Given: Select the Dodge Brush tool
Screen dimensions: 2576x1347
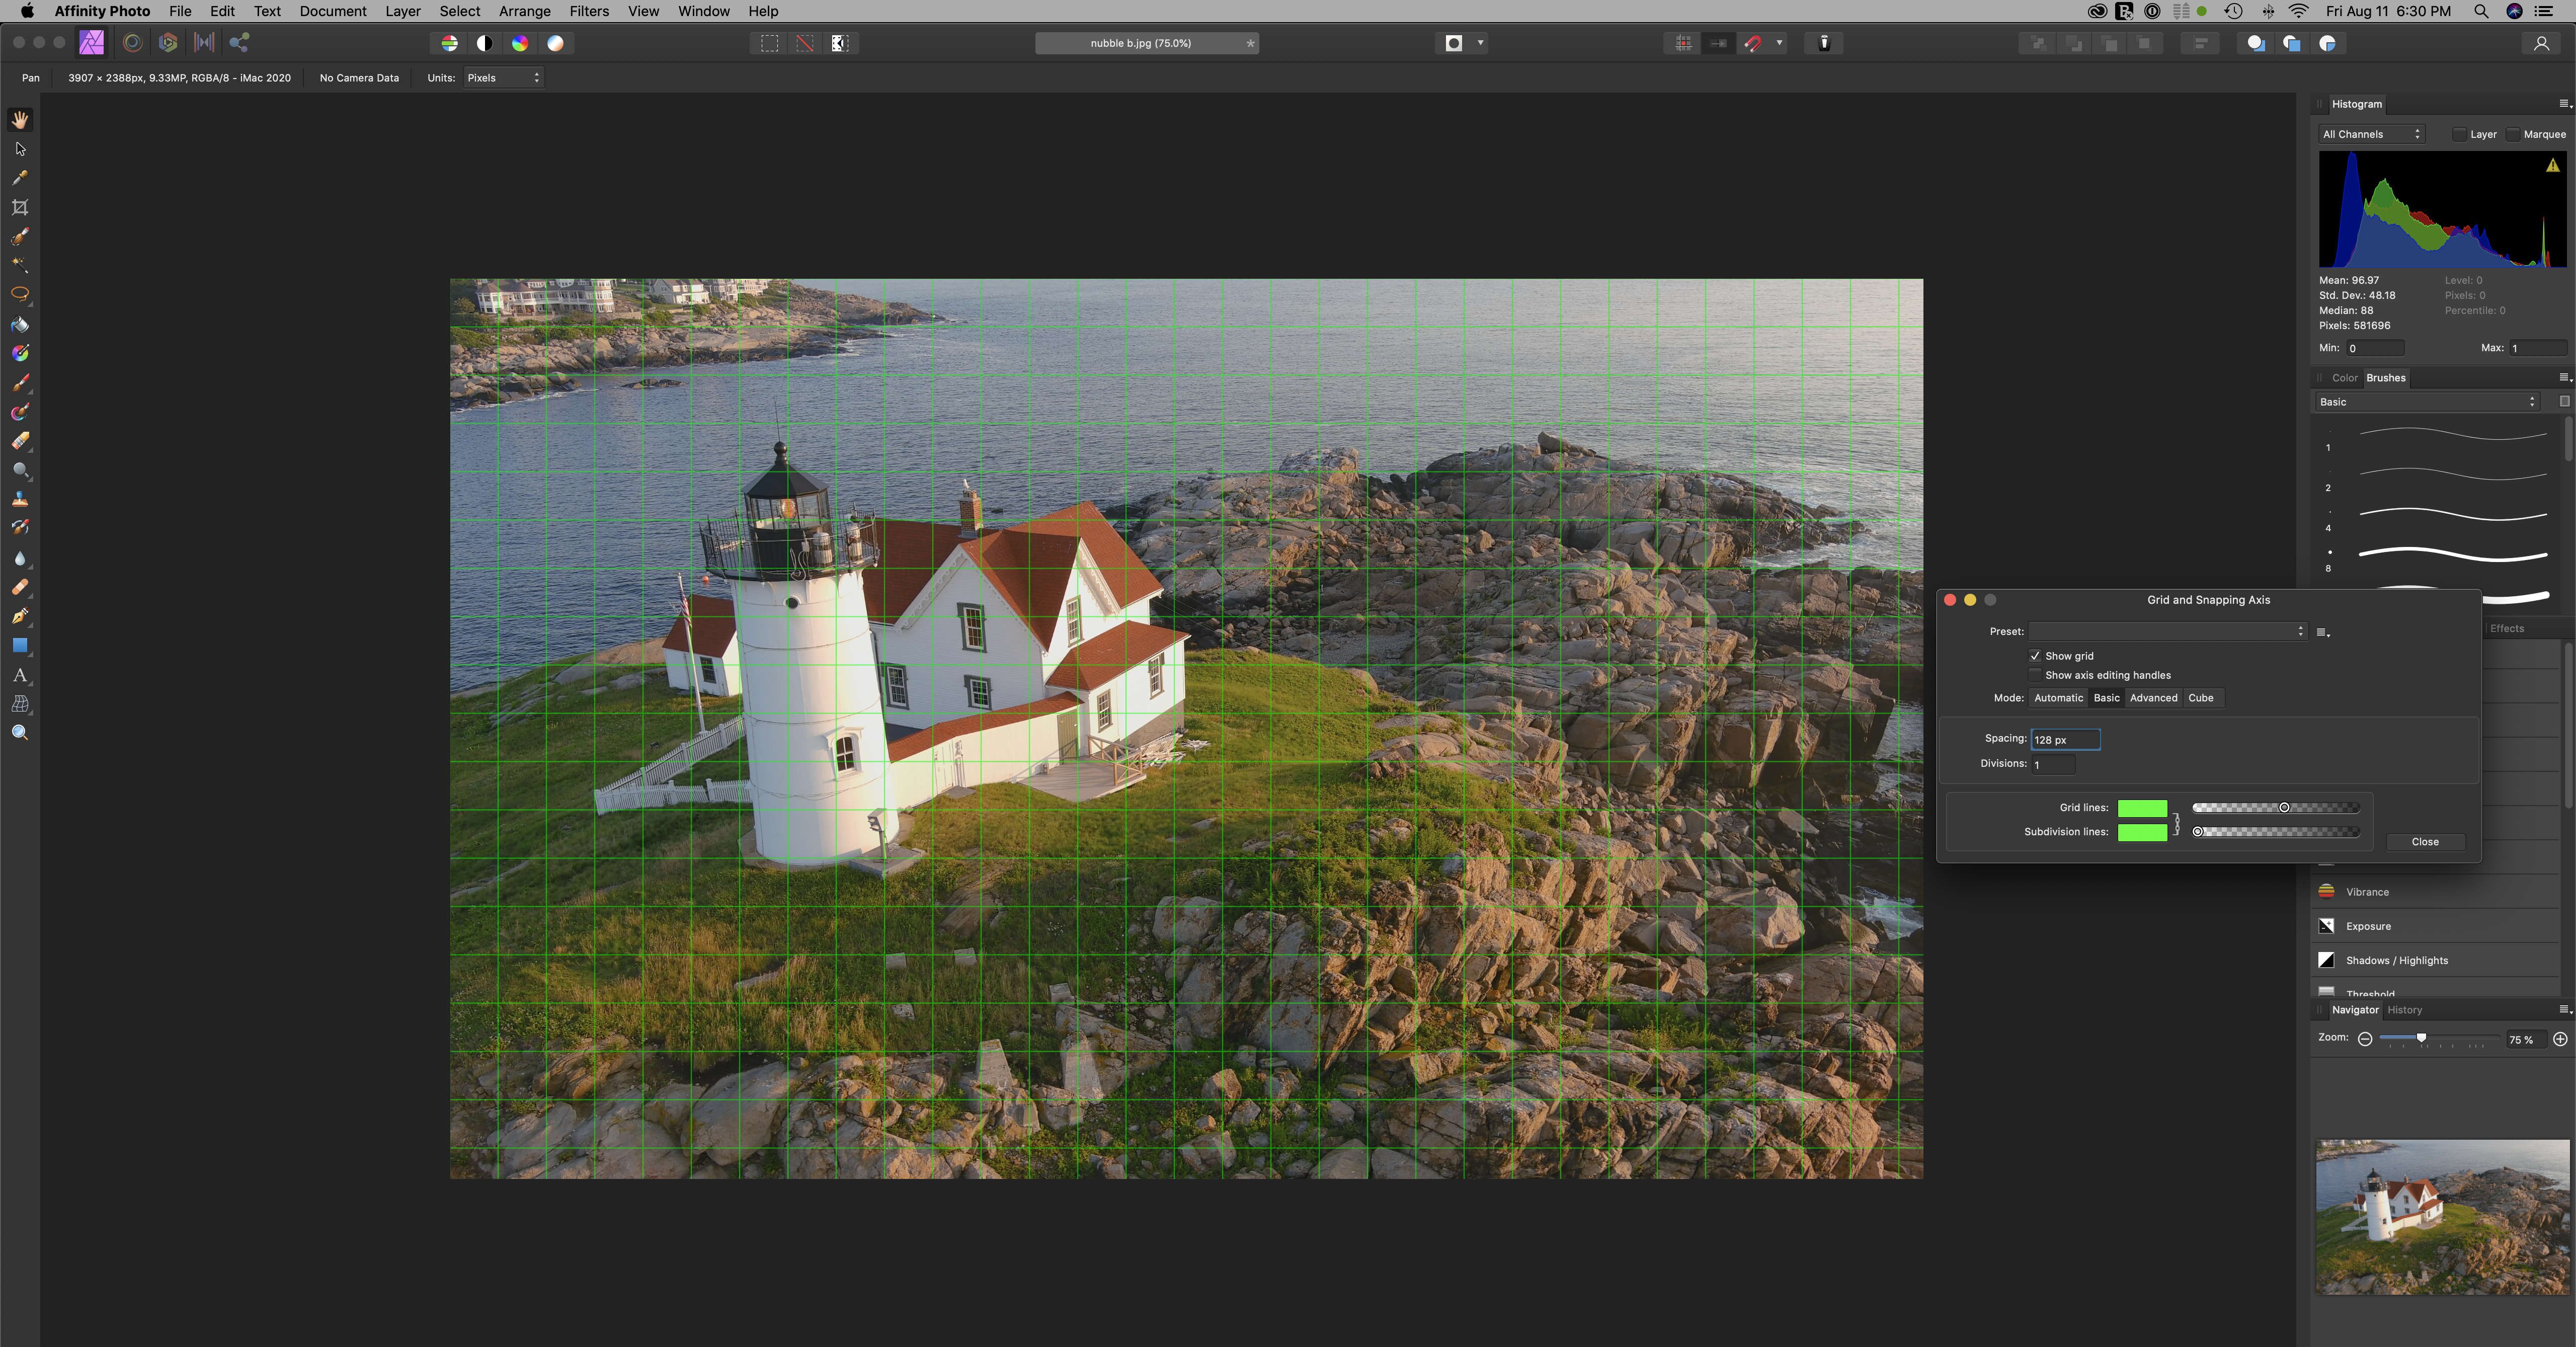Looking at the screenshot, I should pyautogui.click(x=20, y=470).
